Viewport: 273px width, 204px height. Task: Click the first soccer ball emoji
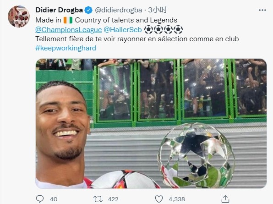click(x=148, y=30)
